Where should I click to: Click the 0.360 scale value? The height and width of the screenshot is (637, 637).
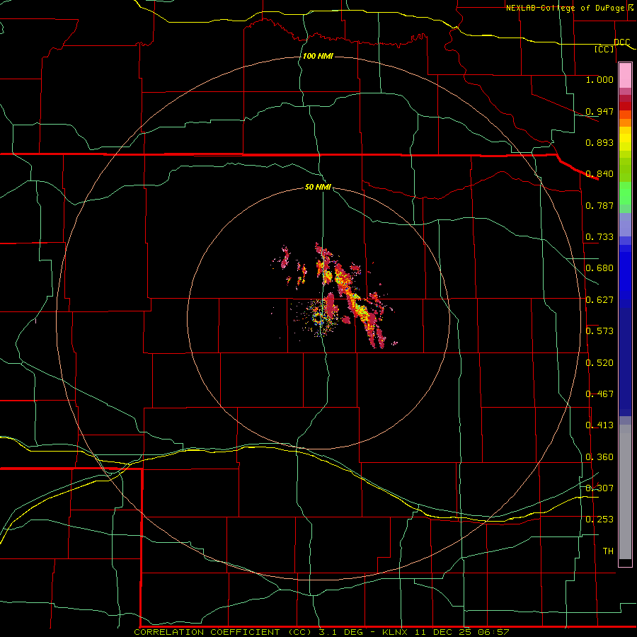[x=599, y=457]
